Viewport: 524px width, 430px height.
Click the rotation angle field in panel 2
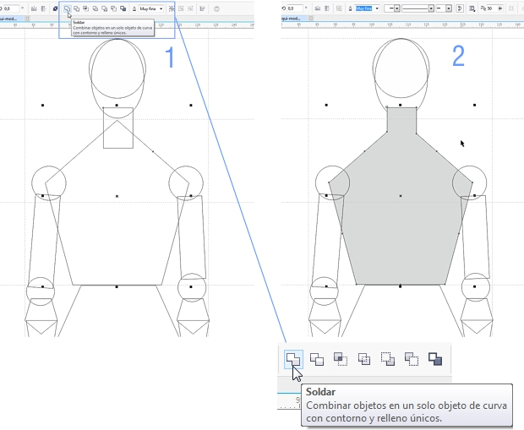click(295, 8)
